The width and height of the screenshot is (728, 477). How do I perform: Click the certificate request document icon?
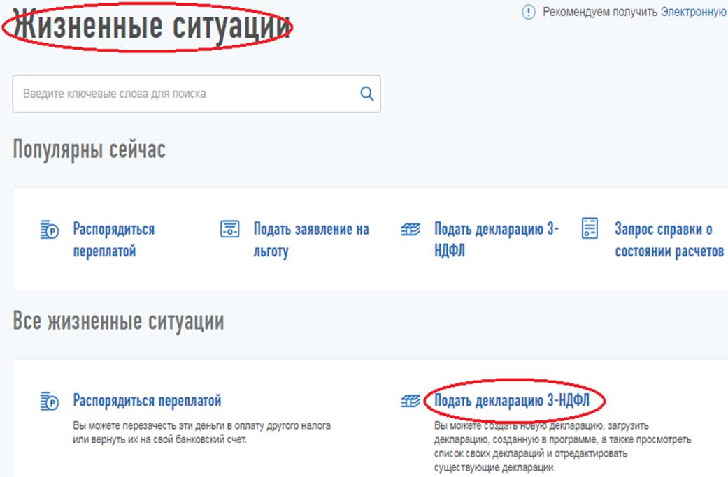tap(590, 228)
